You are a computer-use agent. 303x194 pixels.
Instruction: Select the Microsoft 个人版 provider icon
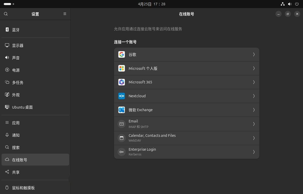point(122,68)
